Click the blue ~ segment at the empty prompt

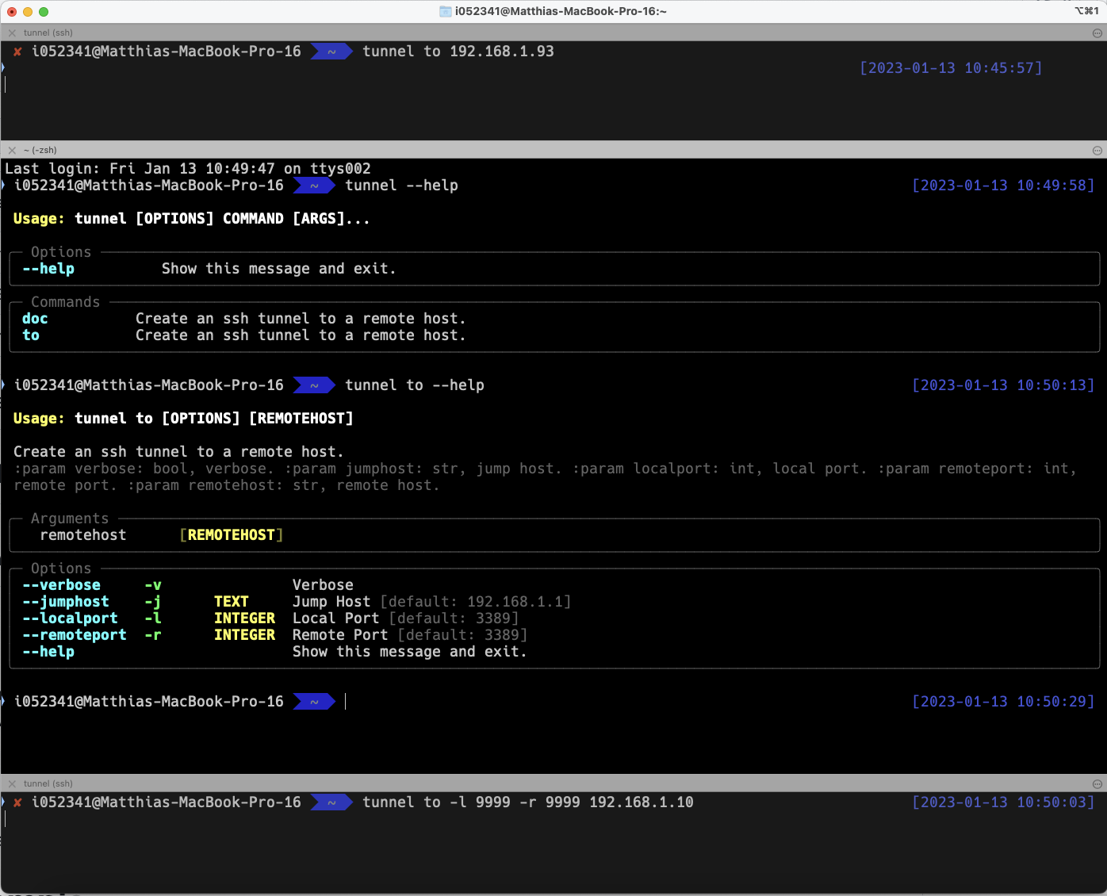314,702
